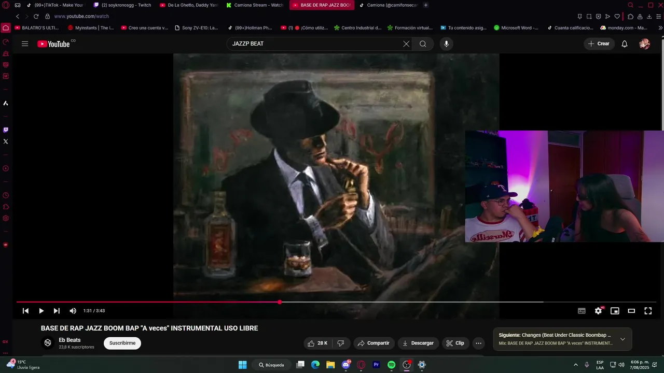Click the Búsqueda taskbar search box
Screen dimensions: 664x373
click(x=272, y=365)
